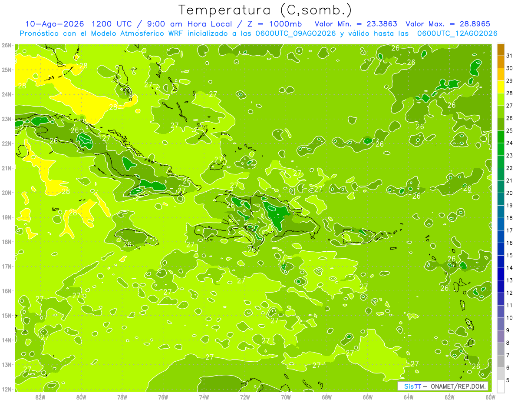Viewport: 521px width, 403px height.
Task: Click the latitude axis label 17N
Action: pos(7,266)
